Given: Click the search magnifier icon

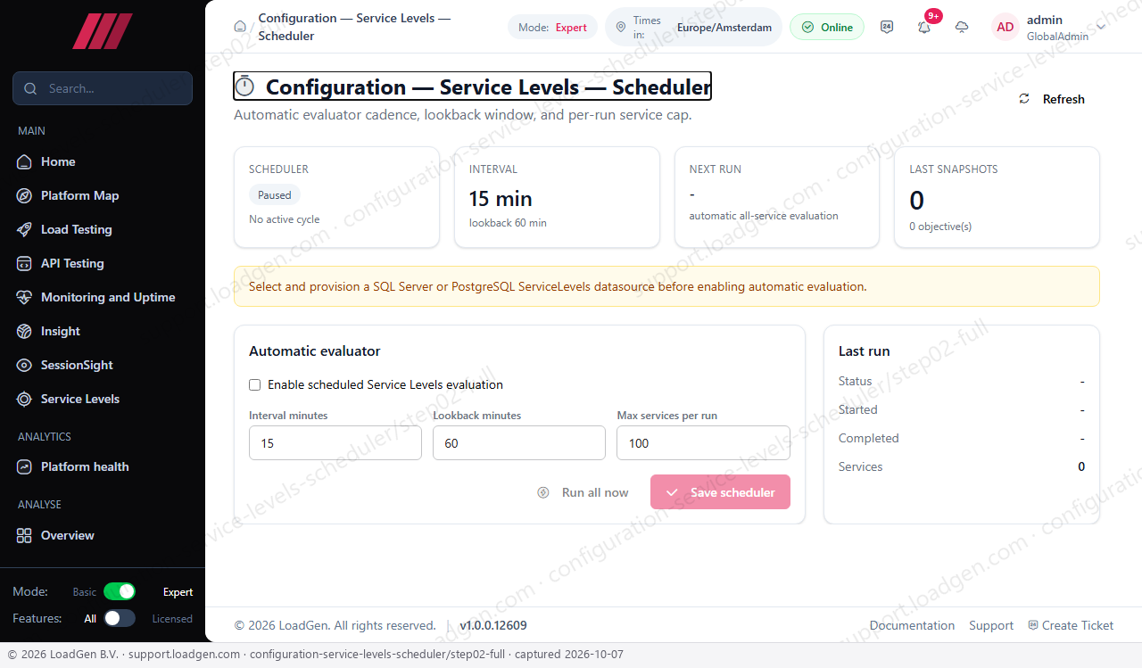Looking at the screenshot, I should point(31,88).
